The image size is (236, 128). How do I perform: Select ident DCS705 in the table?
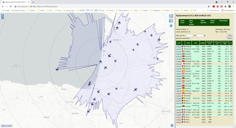coord(188,106)
